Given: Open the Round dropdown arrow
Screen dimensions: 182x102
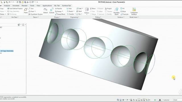Looking at the screenshot, I should (x=74, y=11).
